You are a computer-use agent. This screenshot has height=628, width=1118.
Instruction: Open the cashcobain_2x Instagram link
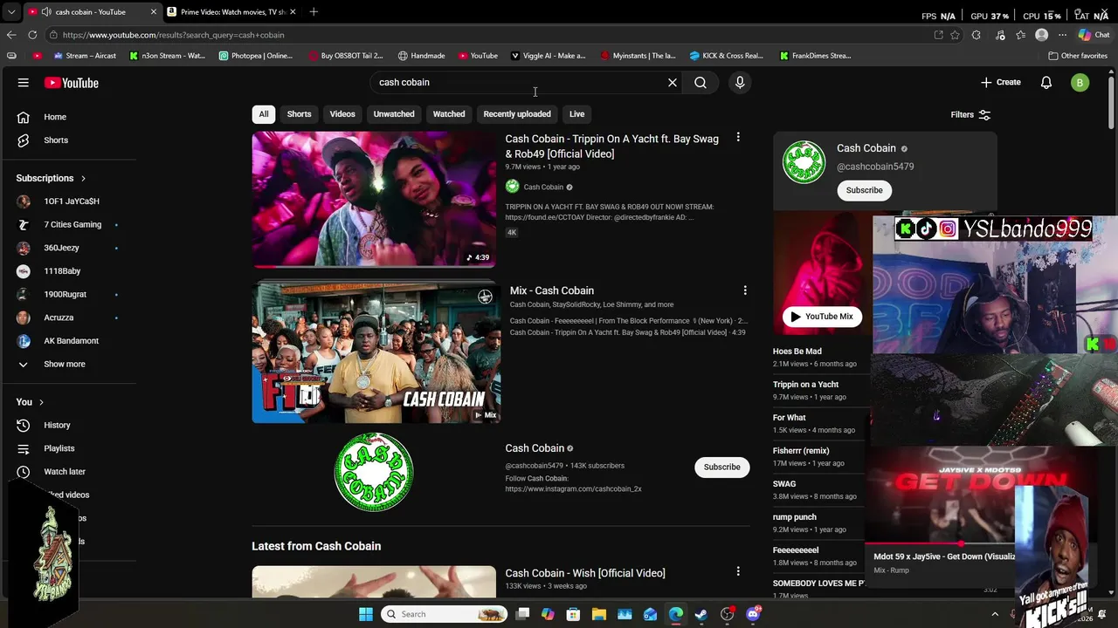coord(573,489)
